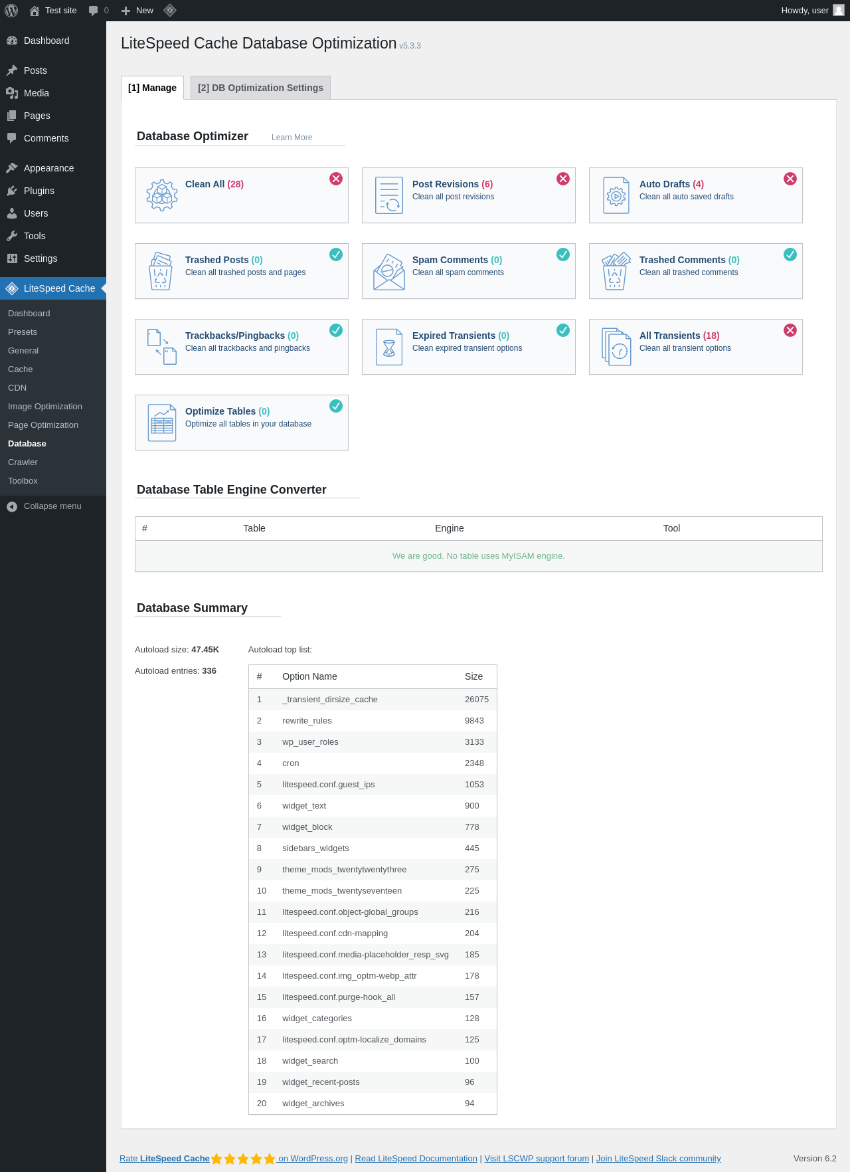Click the Optimize Tables spreadsheet icon
Image resolution: width=850 pixels, height=1172 pixels.
coord(162,423)
